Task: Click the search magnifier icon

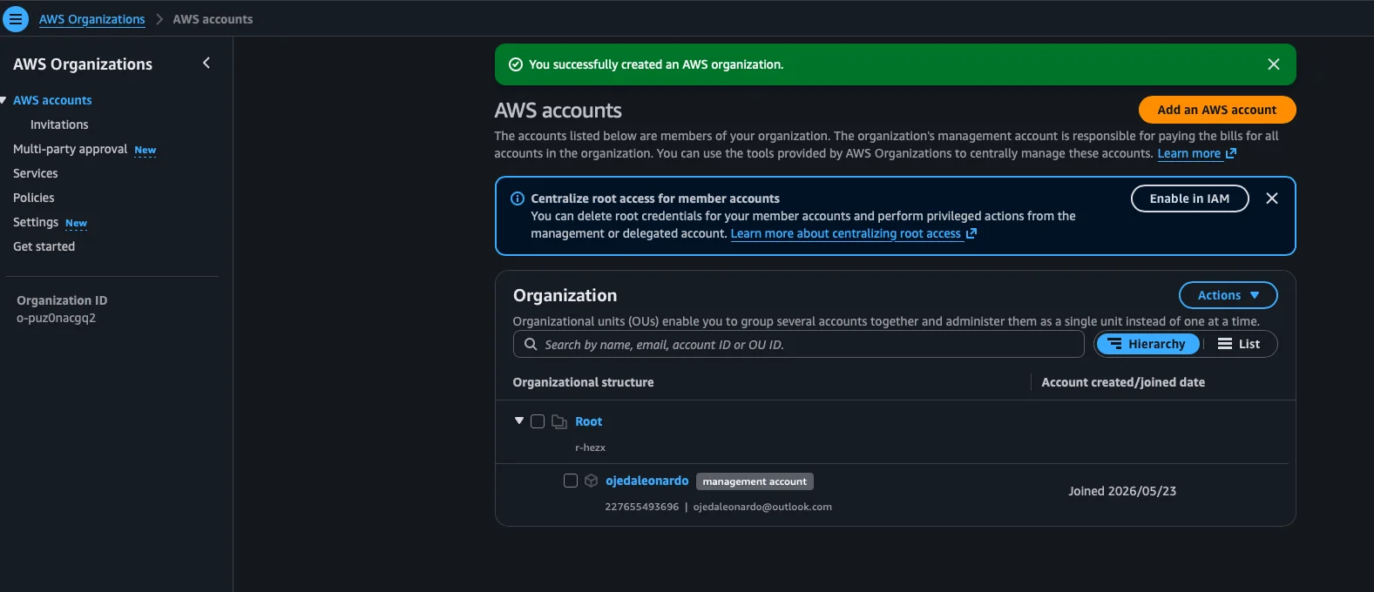Action: 531,344
